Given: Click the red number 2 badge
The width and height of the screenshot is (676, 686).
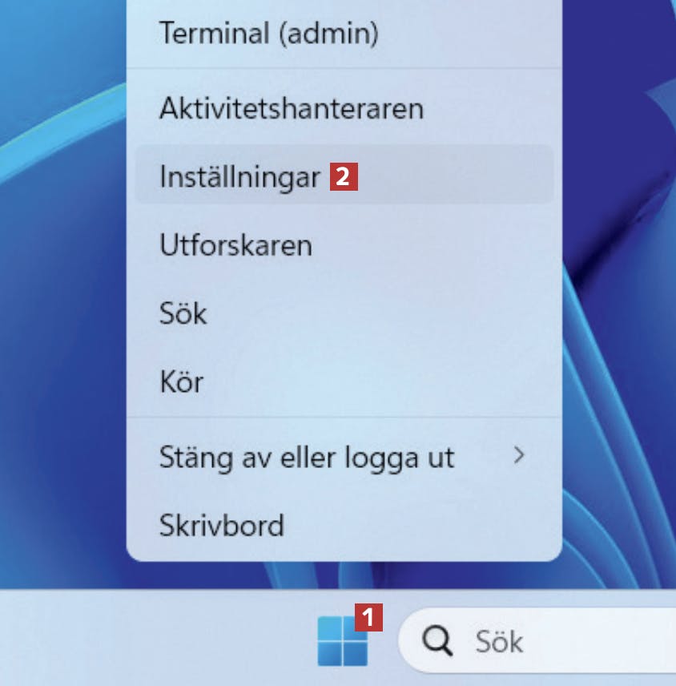Looking at the screenshot, I should [x=344, y=177].
